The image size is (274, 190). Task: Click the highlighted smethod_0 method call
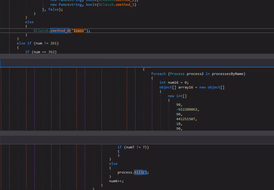point(60,31)
